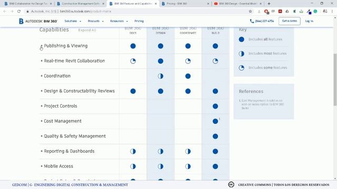Click full circle for Design Reviews under Coordinate
337x189 pixels.
pyautogui.click(x=188, y=91)
